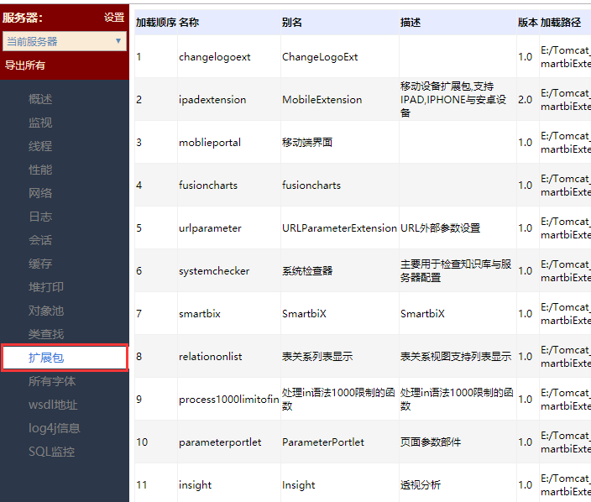Screen dimensions: 591x502
Task: Click the 处理in语法1000限制的函数 alias cell
Action: pos(338,399)
